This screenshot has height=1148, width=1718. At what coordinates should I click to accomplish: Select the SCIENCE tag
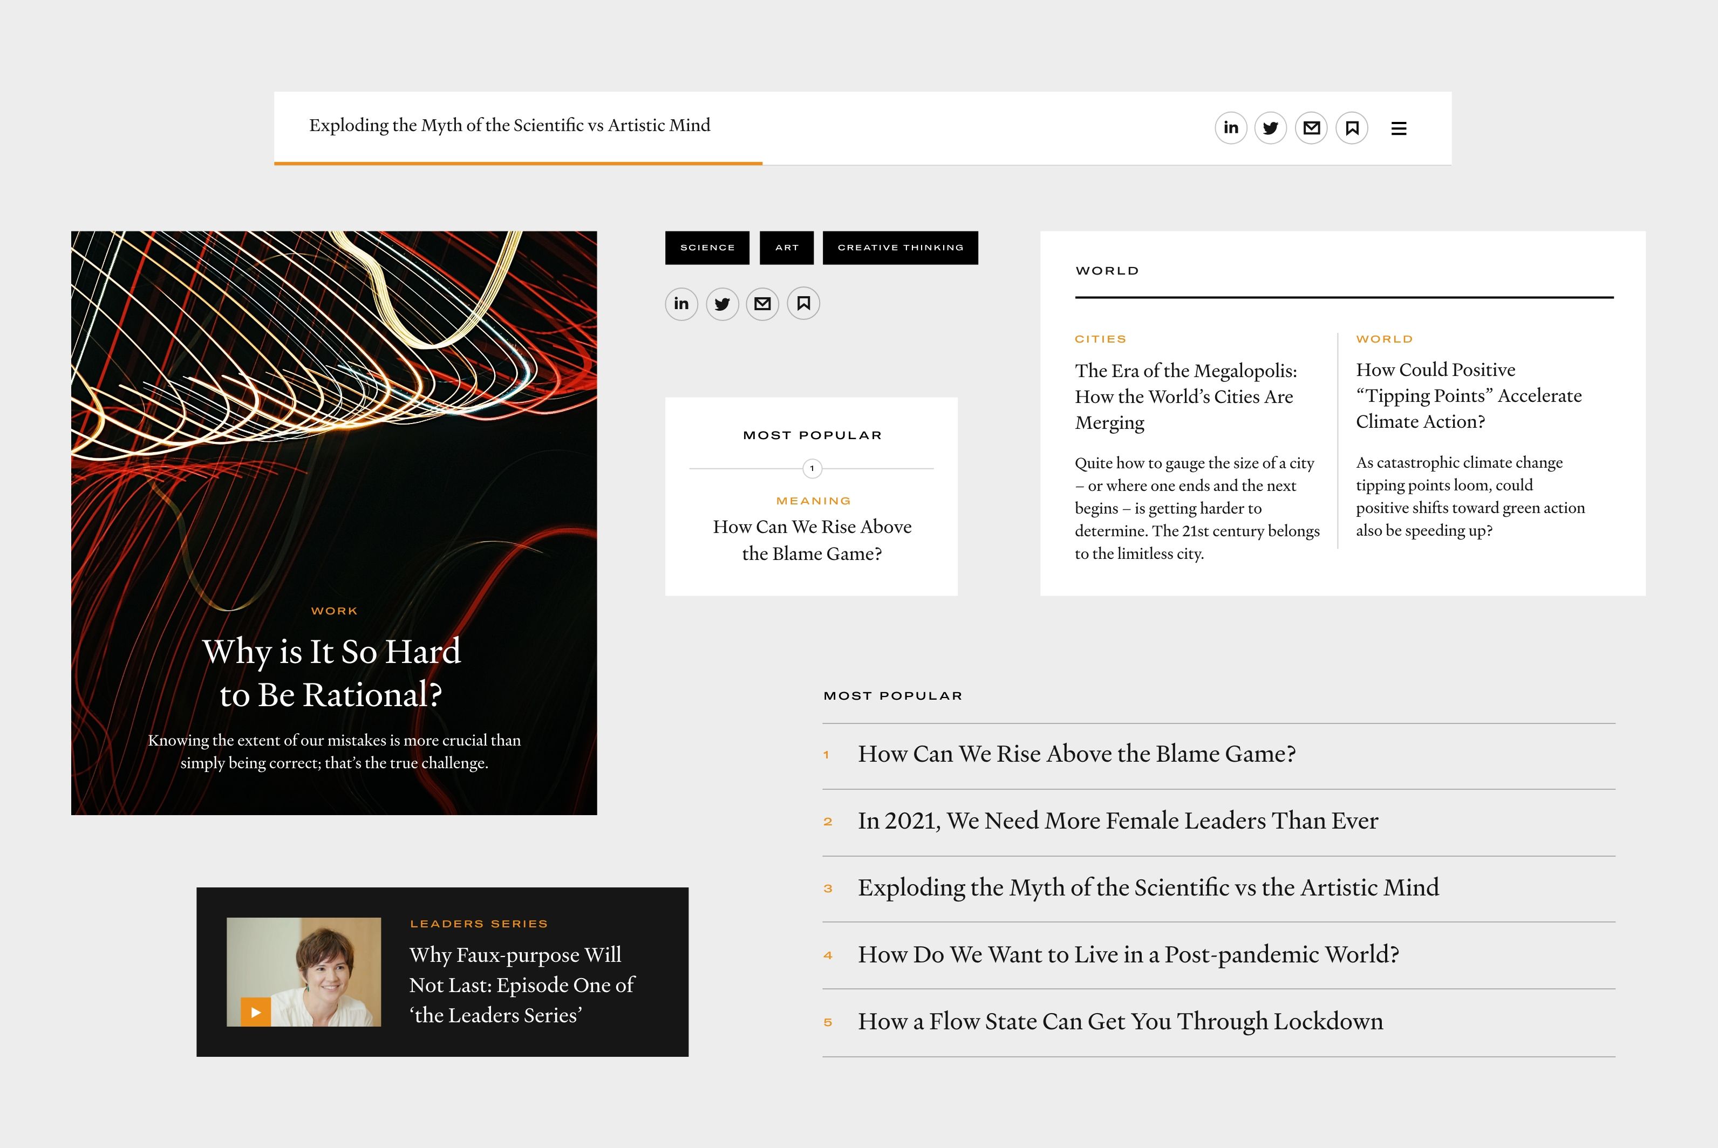coord(707,248)
